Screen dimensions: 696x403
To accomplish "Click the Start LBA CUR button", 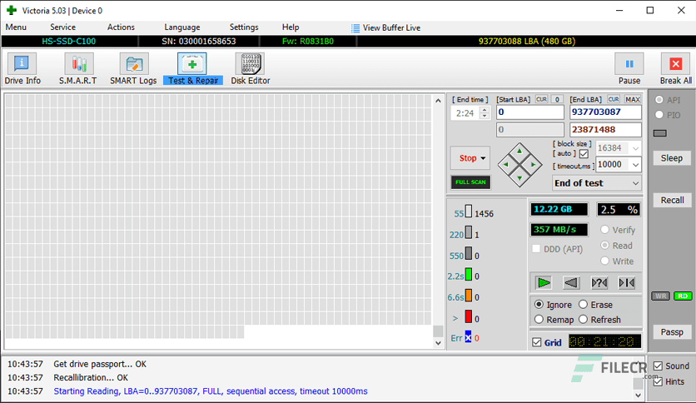I will click(x=541, y=99).
